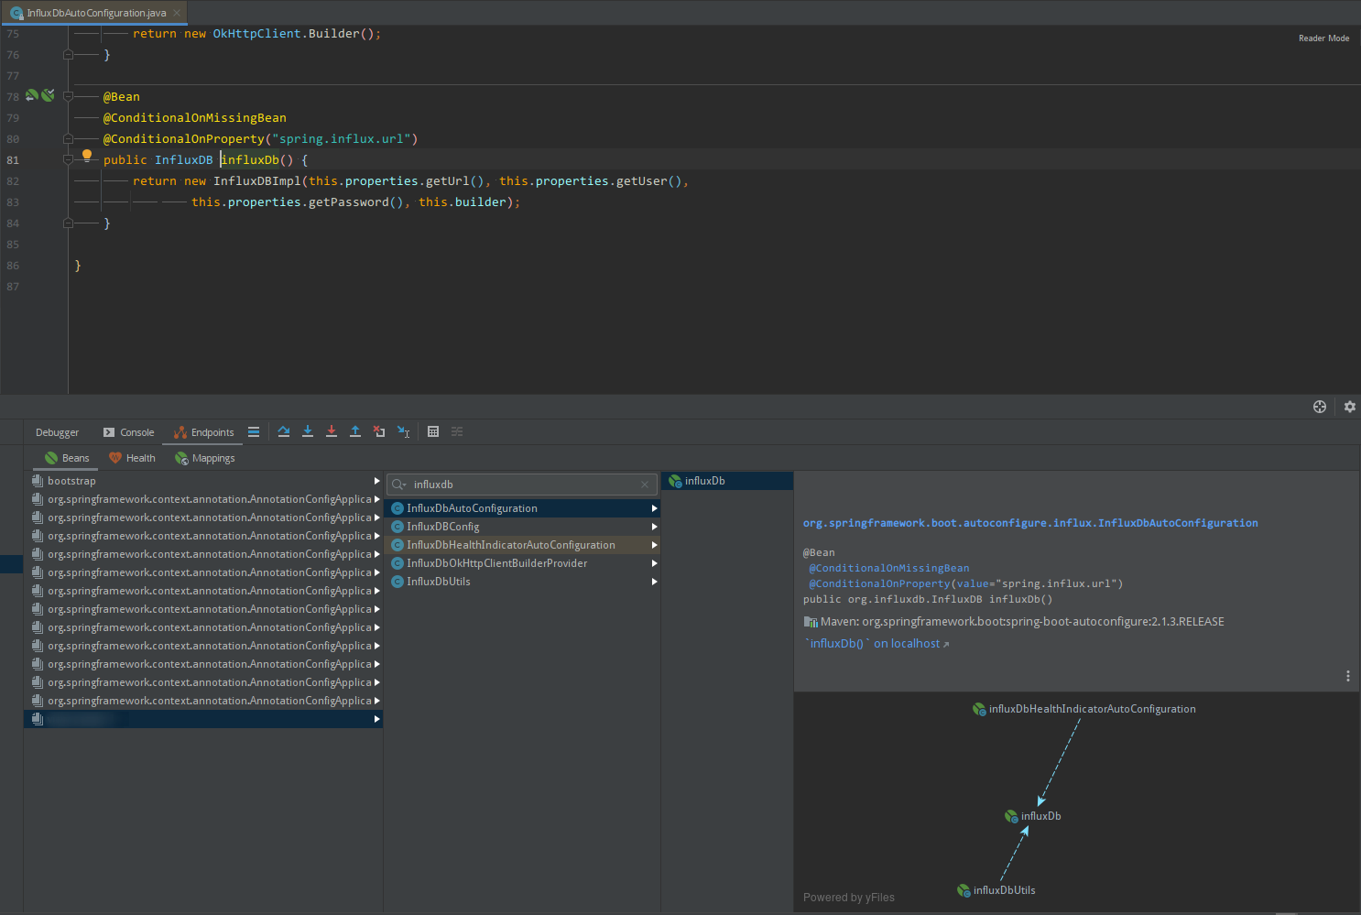Open the Health sub-tab
Image resolution: width=1361 pixels, height=915 pixels.
[132, 458]
